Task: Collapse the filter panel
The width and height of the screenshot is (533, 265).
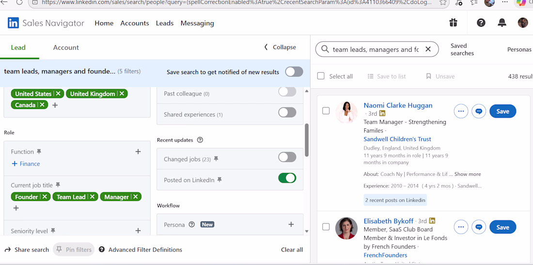Action: tap(280, 47)
